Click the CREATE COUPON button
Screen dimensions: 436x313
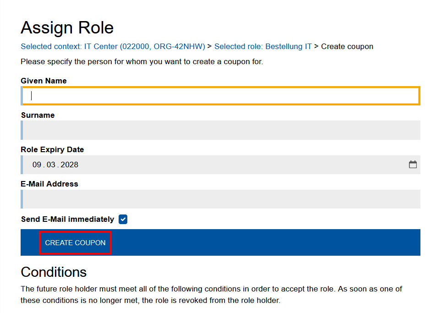pos(75,243)
